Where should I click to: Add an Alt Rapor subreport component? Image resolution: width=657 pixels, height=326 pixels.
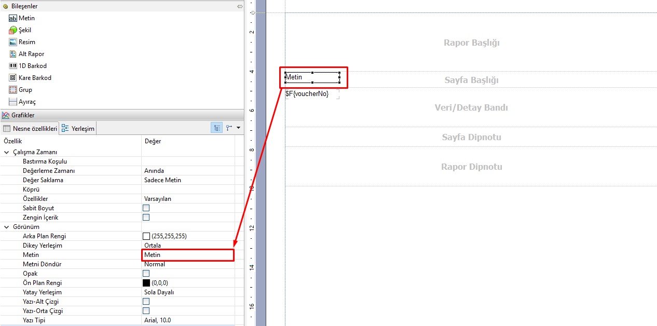point(31,54)
